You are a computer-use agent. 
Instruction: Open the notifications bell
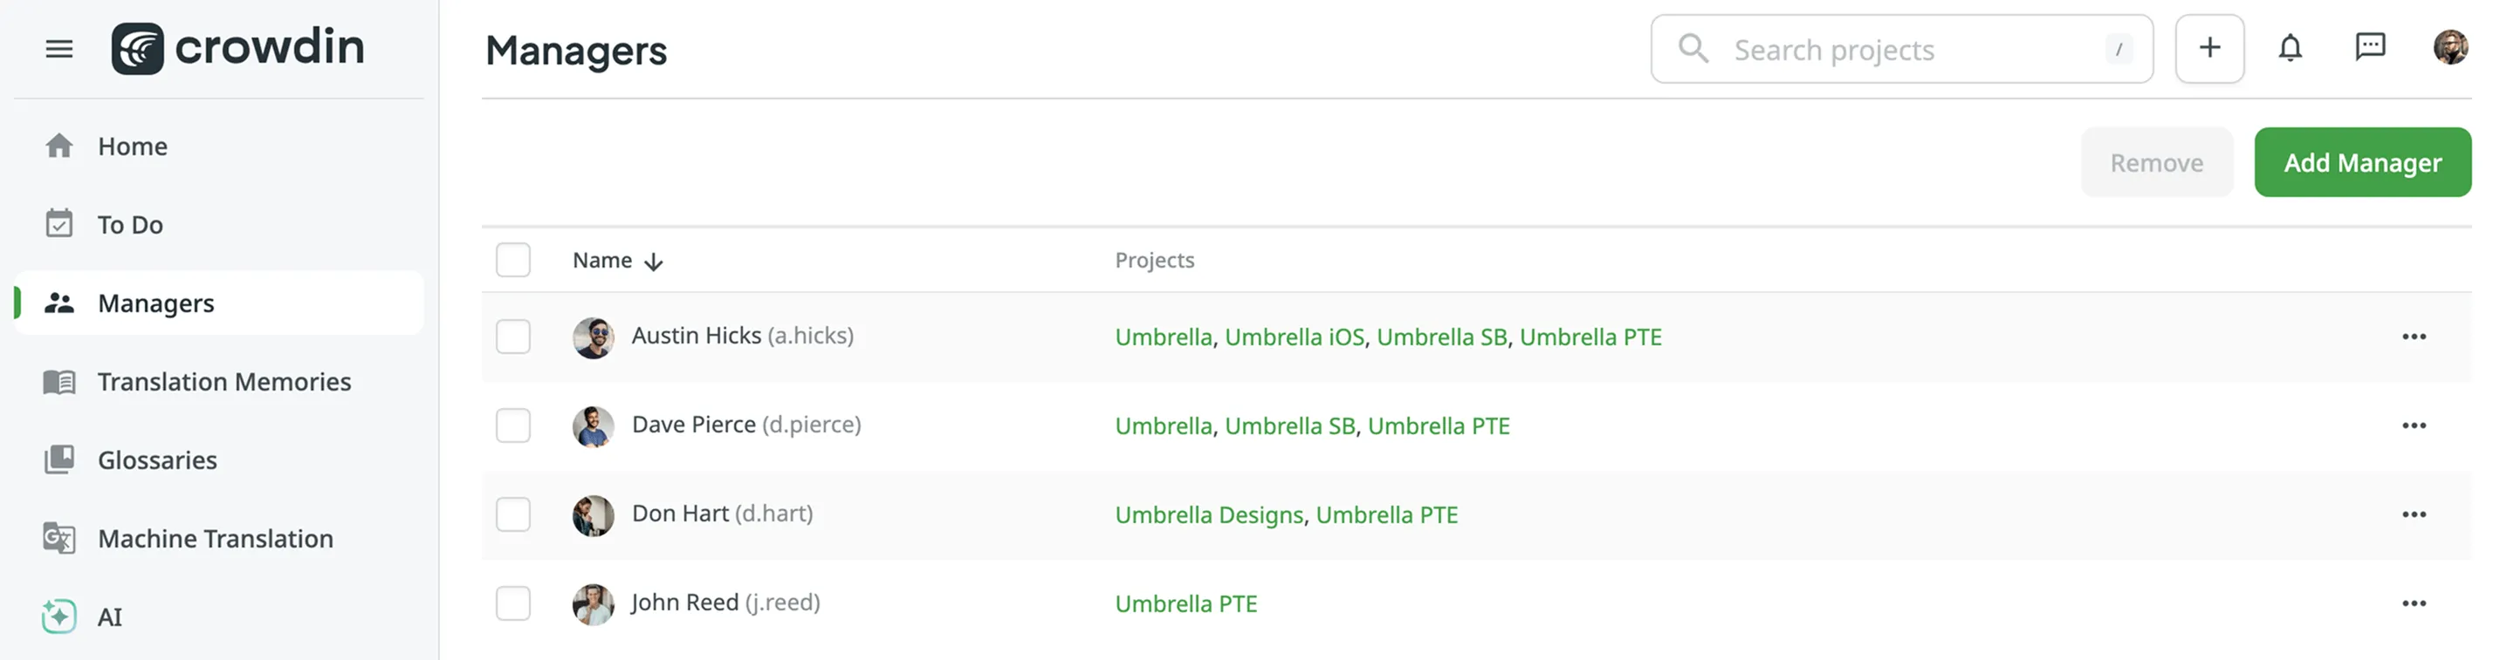click(2290, 48)
